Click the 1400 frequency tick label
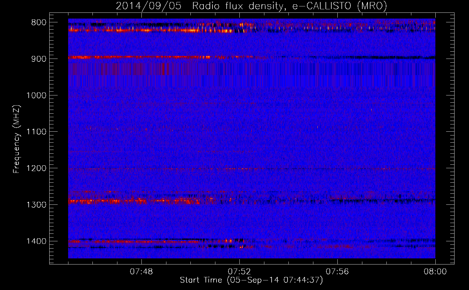Screen dimensions: 469x290 (36, 241)
